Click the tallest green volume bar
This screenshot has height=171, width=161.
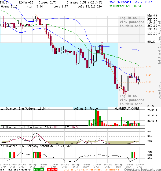click(96, 118)
